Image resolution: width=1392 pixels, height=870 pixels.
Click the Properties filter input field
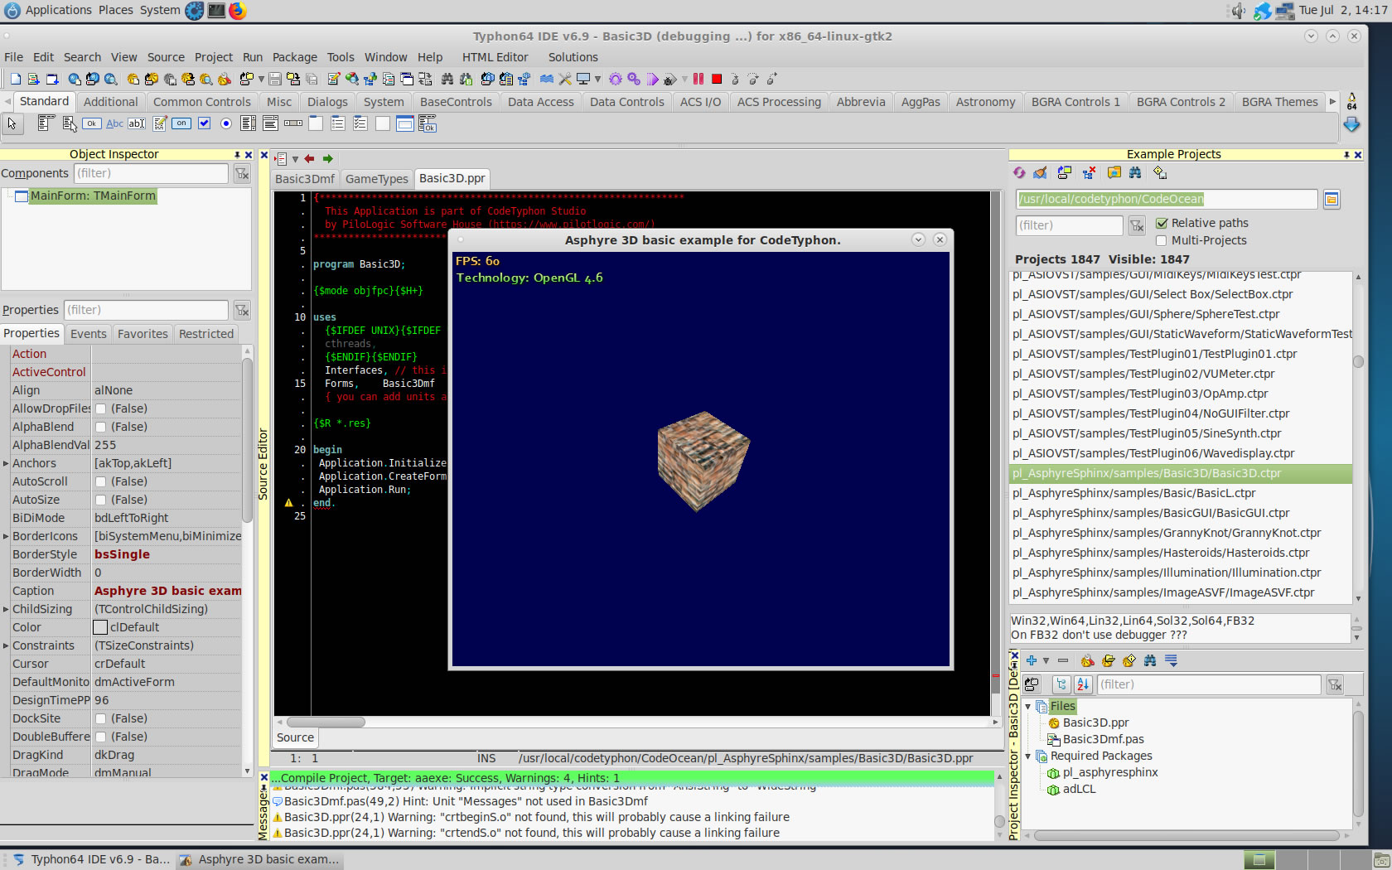click(x=146, y=310)
